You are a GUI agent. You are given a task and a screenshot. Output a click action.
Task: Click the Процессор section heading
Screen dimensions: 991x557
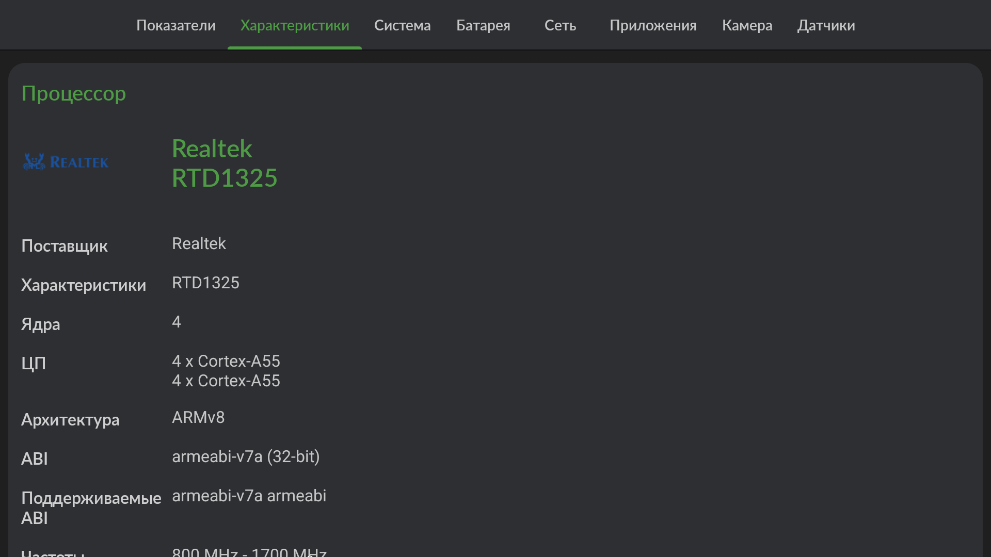[x=73, y=93]
